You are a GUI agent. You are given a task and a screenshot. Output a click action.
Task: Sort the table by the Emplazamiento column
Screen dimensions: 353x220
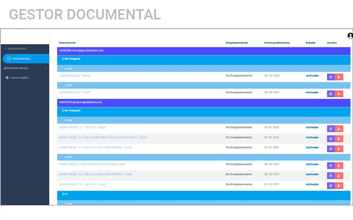pyautogui.click(x=243, y=43)
